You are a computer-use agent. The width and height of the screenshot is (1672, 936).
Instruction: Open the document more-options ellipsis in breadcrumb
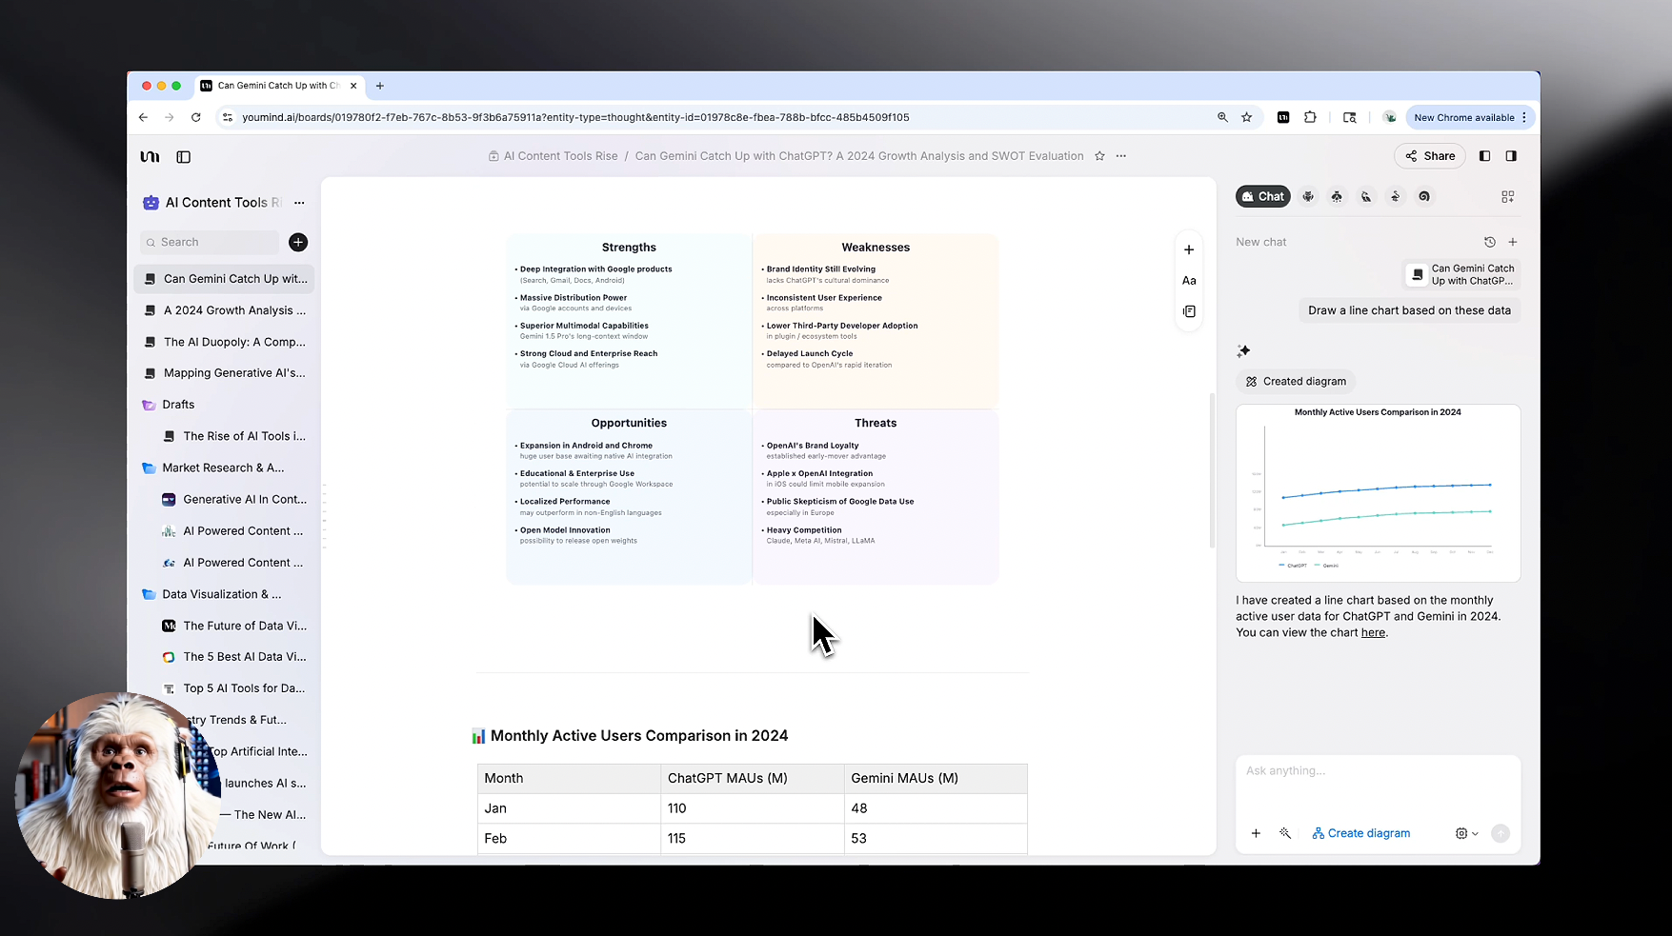coord(1121,156)
